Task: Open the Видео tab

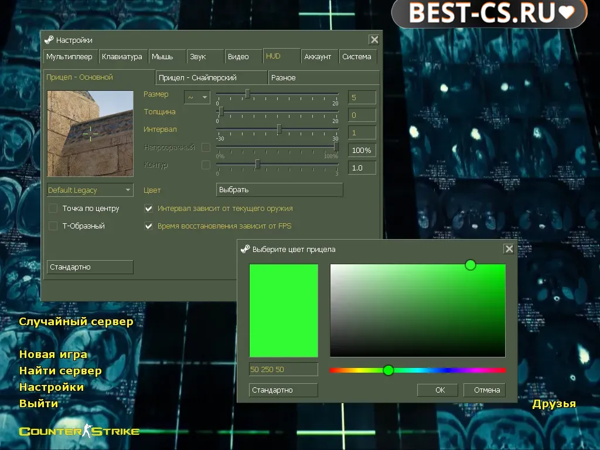Action: point(243,56)
